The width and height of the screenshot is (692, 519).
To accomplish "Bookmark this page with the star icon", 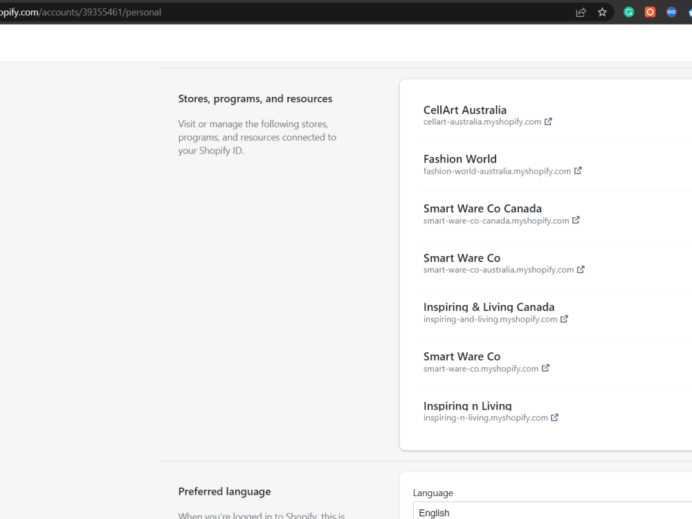I will point(603,12).
